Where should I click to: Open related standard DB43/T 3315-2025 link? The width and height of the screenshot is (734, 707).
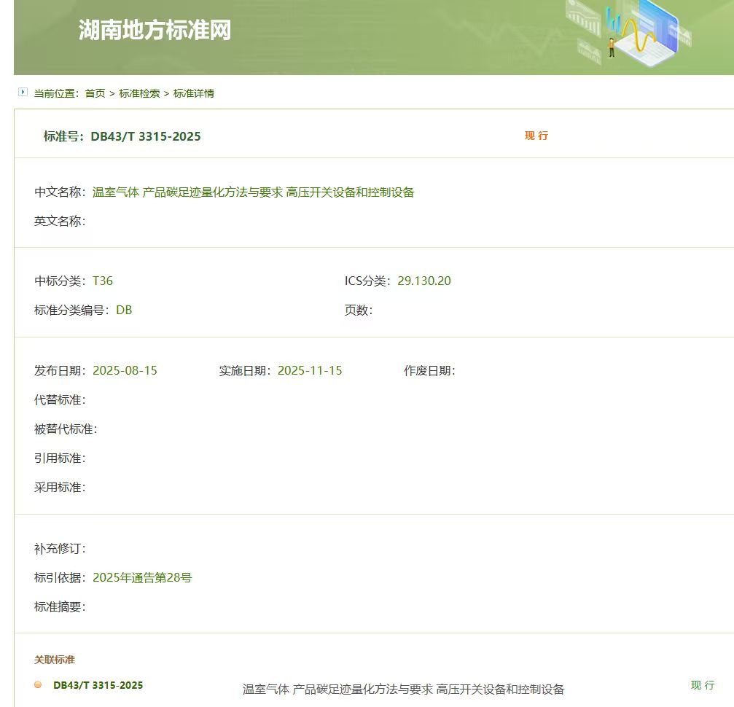pos(98,685)
